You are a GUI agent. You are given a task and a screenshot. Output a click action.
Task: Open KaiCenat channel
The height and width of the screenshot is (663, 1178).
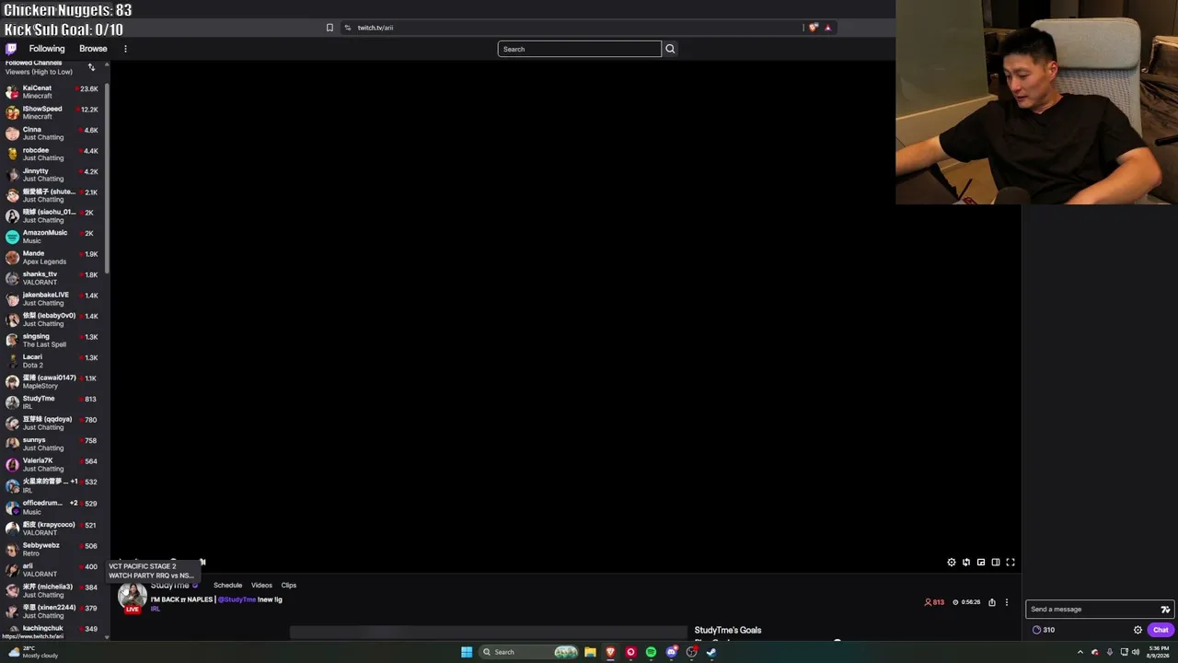coord(52,92)
